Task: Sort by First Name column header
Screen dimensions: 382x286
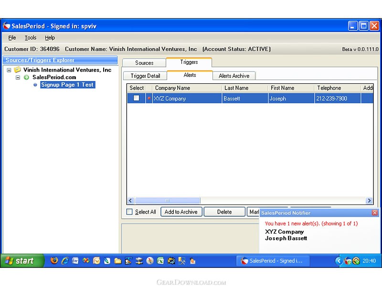Action: tap(291, 88)
